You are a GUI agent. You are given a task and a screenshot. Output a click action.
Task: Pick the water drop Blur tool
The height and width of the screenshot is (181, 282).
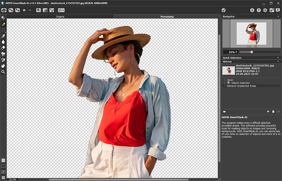(3, 41)
